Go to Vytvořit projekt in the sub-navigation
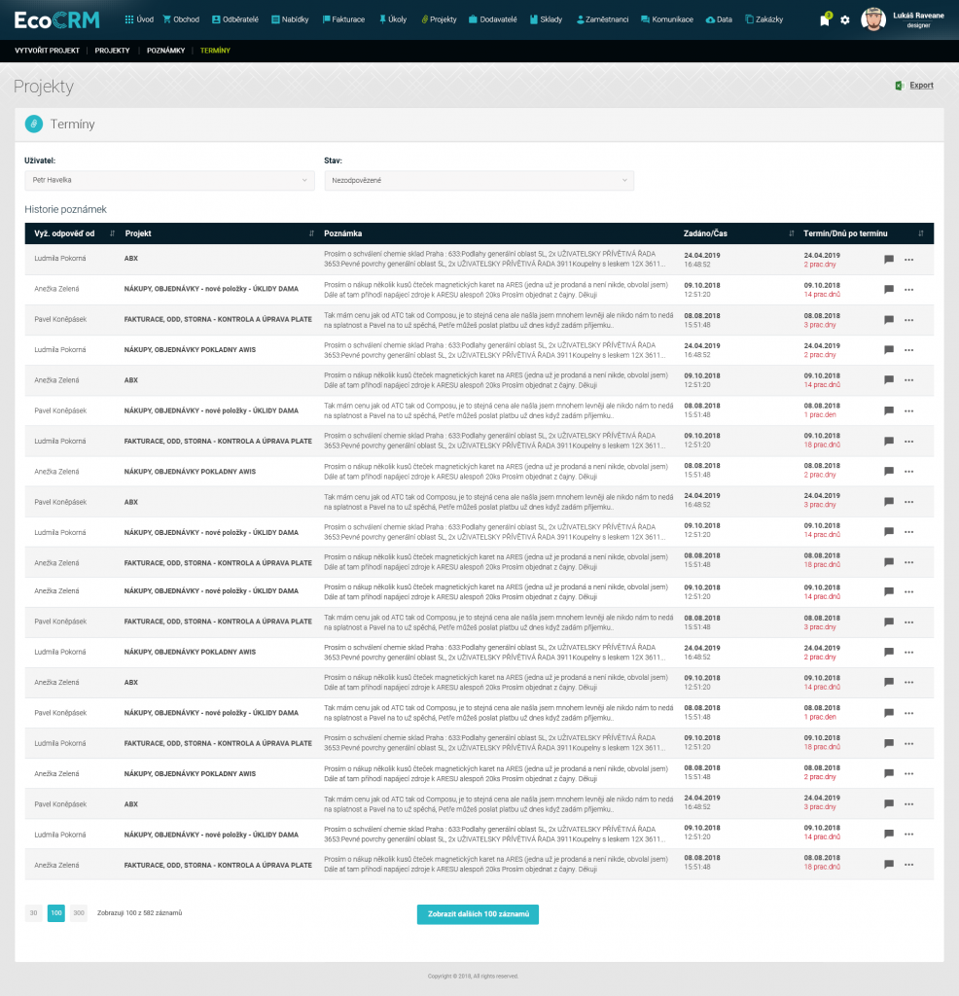This screenshot has width=959, height=996. pos(48,50)
